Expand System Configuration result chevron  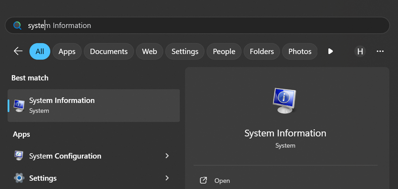pyautogui.click(x=167, y=156)
